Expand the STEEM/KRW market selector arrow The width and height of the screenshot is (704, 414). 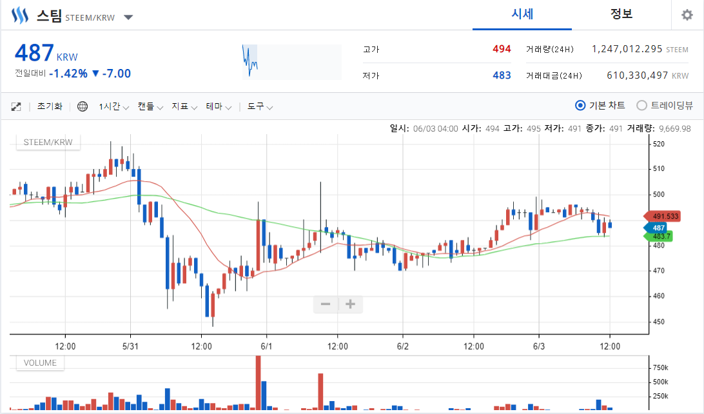[128, 17]
